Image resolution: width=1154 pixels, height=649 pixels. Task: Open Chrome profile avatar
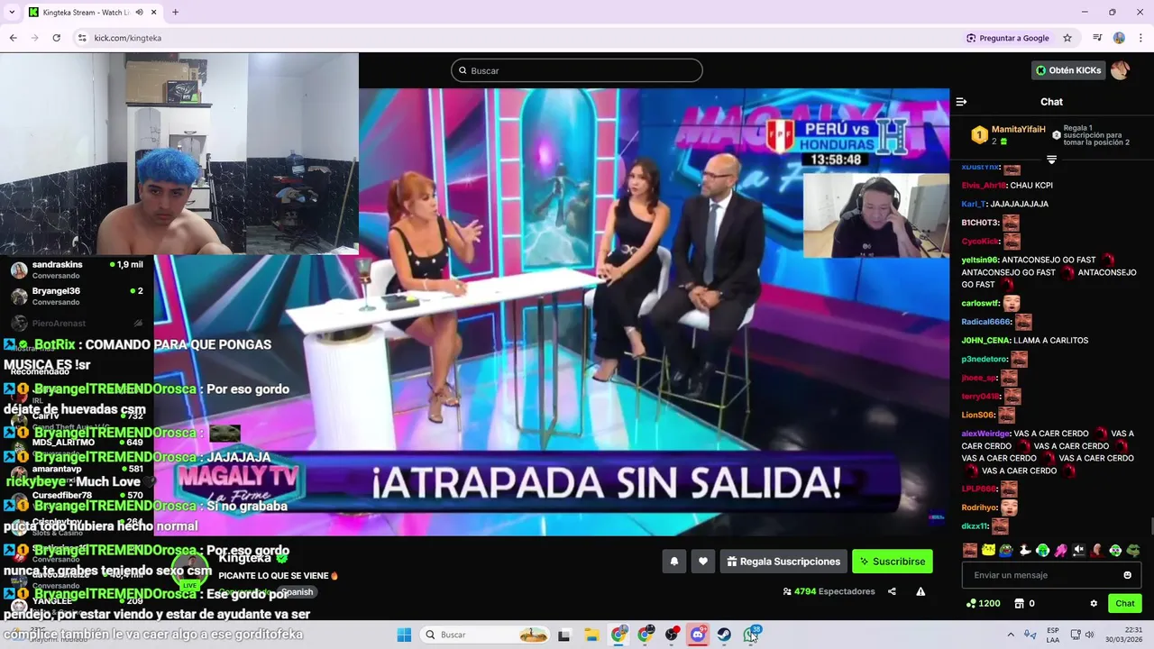click(x=1119, y=38)
